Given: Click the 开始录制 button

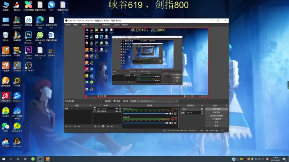Looking at the screenshot, I should [216, 112].
